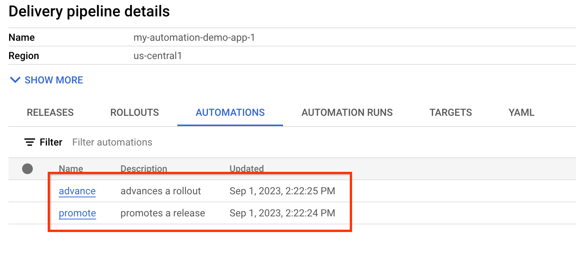Select the AUTOMATIONS tab
Screen dimensions: 576x256
pos(230,112)
